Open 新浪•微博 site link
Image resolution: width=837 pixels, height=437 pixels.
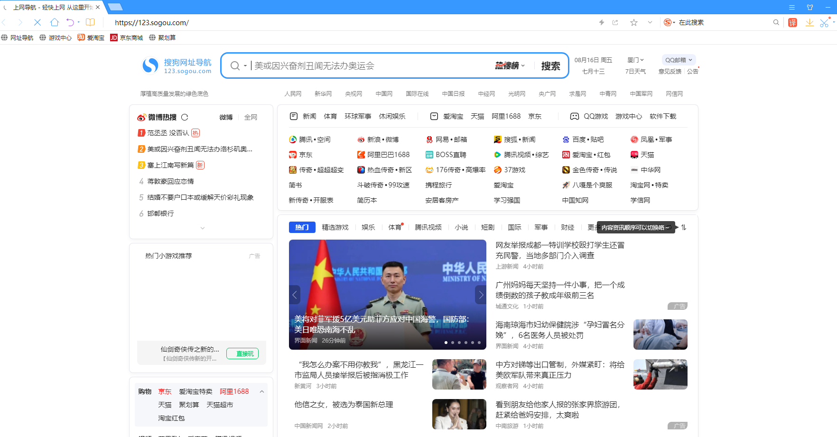click(378, 139)
